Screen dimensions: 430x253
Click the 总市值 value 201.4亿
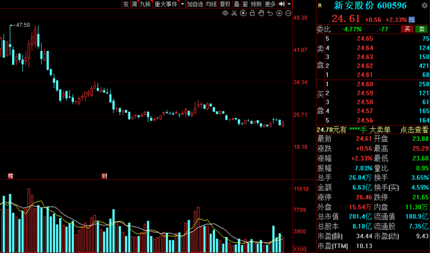(x=361, y=217)
